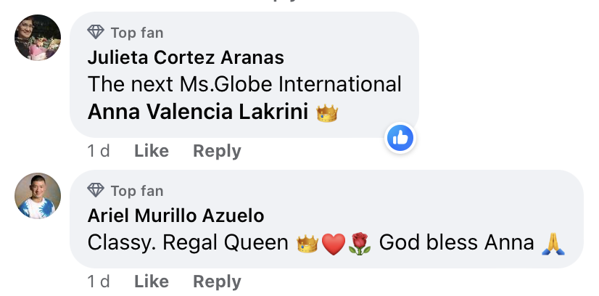Open the tagged Anna Valencia Lakrini profile

tap(198, 112)
